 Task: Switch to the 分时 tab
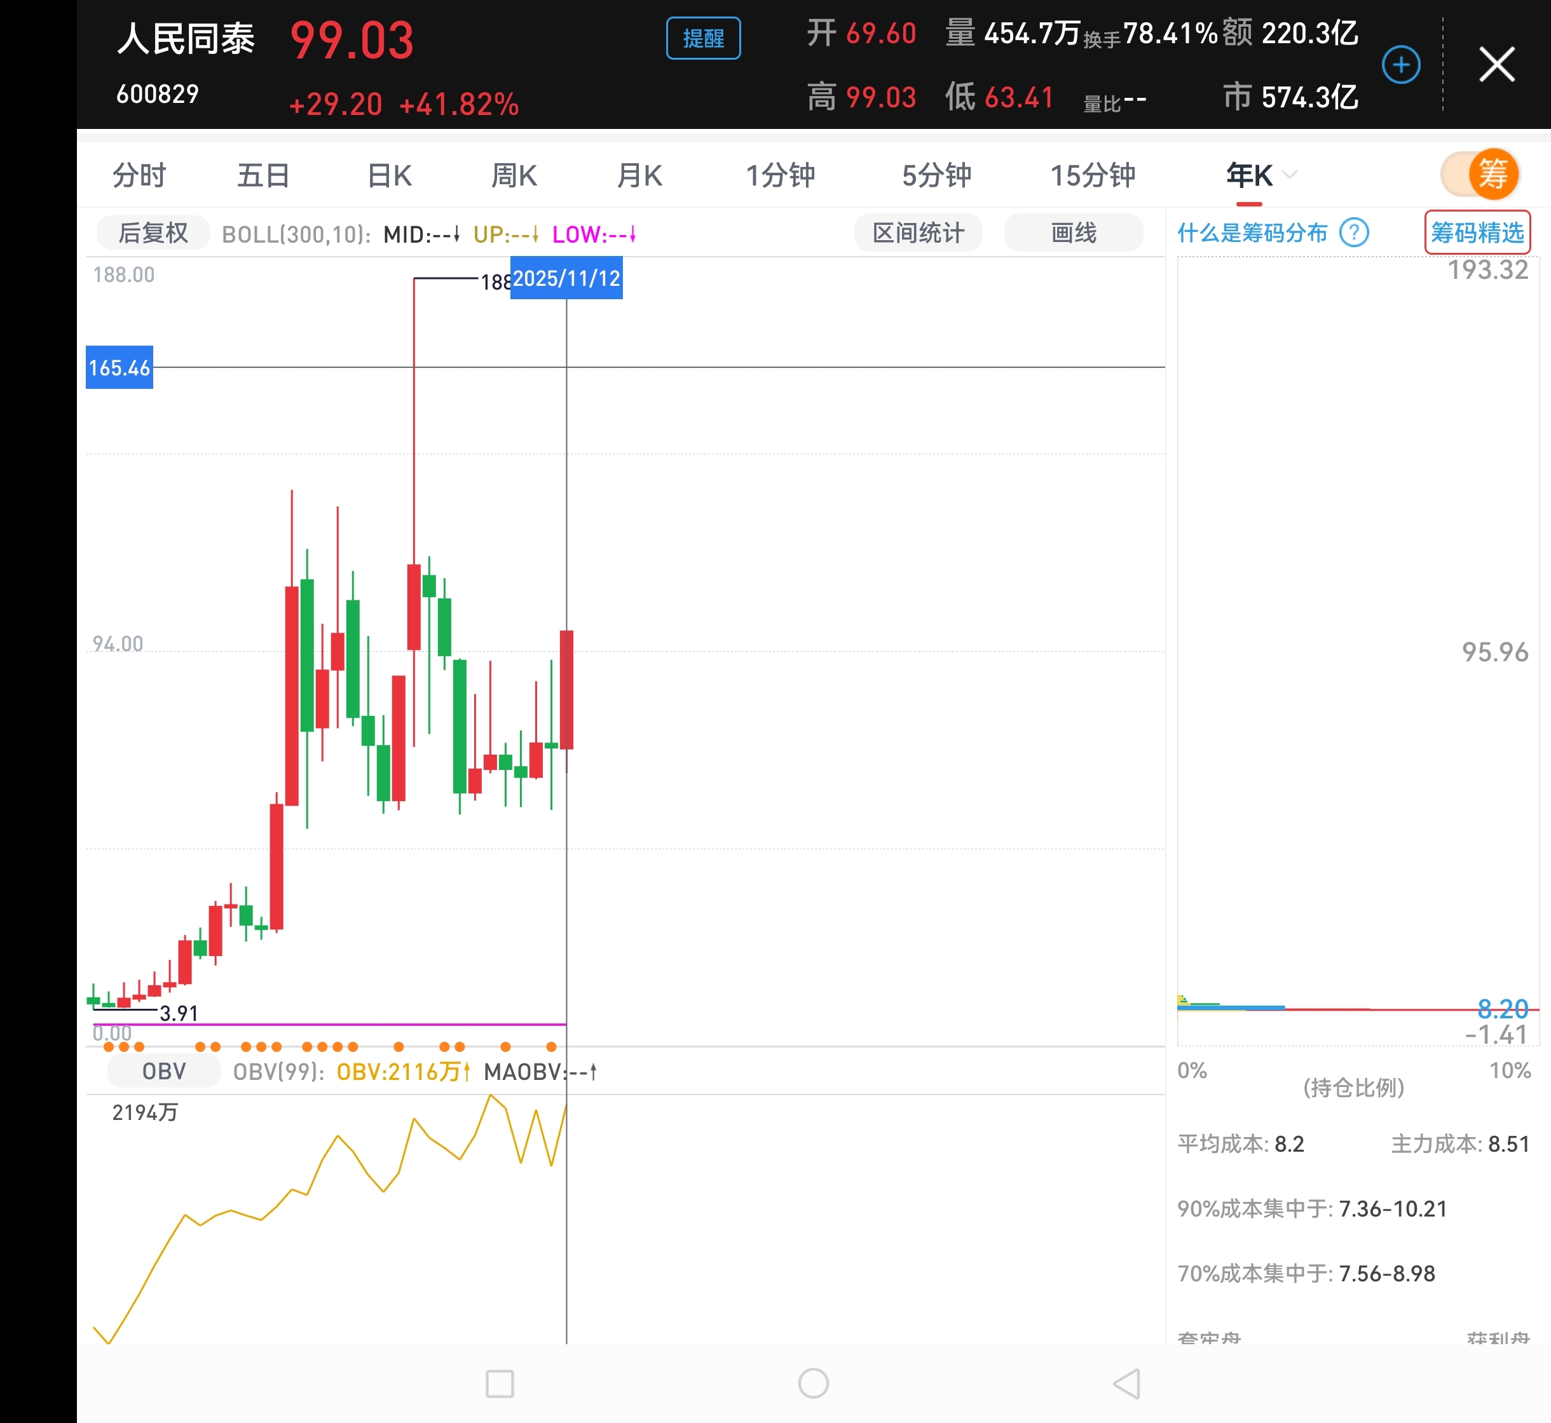coord(139,175)
